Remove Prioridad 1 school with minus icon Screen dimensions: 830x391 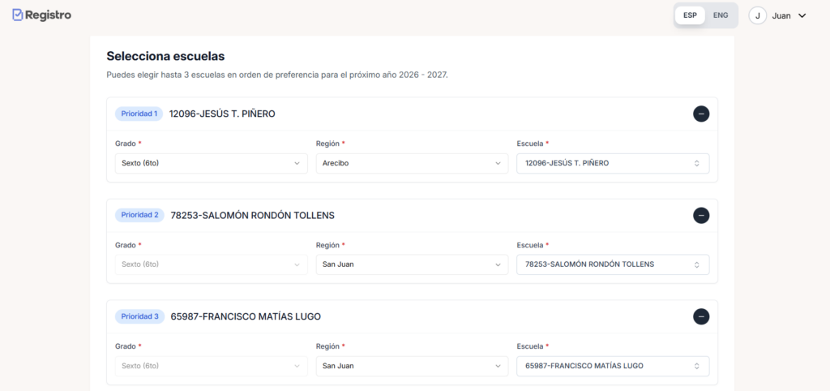pos(701,114)
